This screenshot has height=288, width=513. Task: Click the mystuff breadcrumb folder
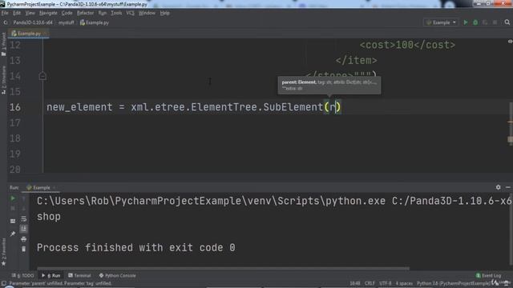pos(66,22)
